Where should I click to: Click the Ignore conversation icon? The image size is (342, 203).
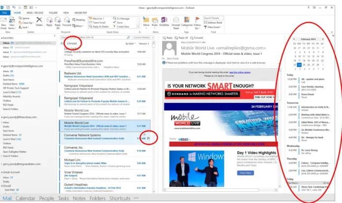(x=24, y=18)
